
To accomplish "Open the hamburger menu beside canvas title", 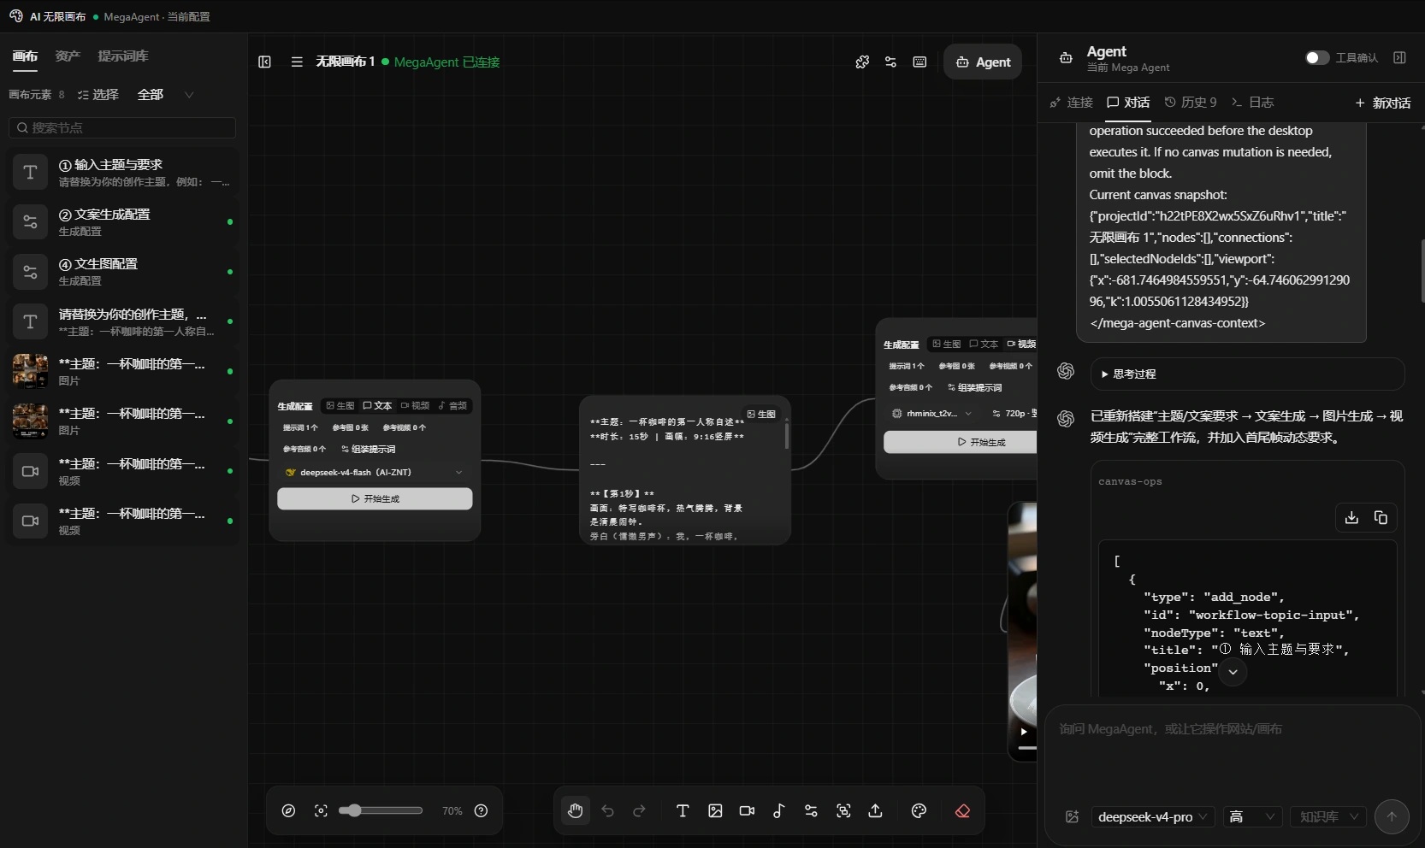I will click(x=297, y=62).
